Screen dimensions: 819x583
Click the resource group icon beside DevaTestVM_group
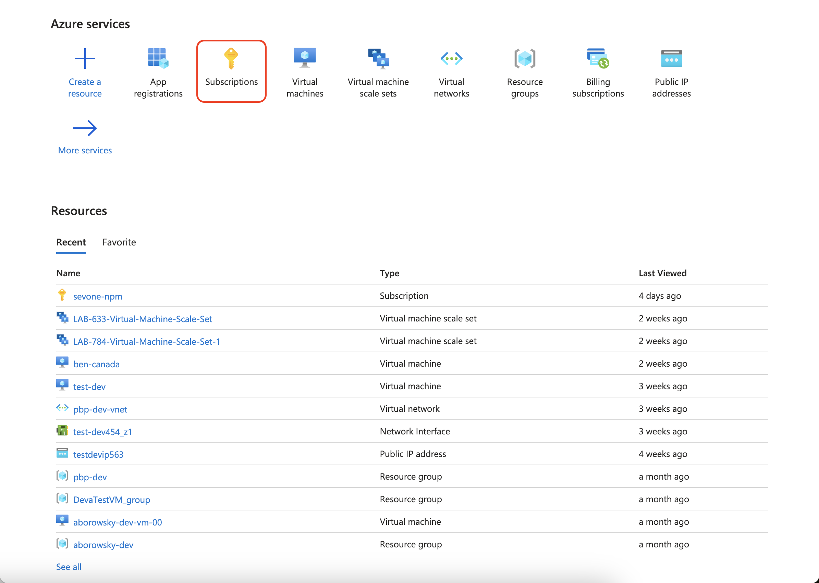tap(62, 498)
